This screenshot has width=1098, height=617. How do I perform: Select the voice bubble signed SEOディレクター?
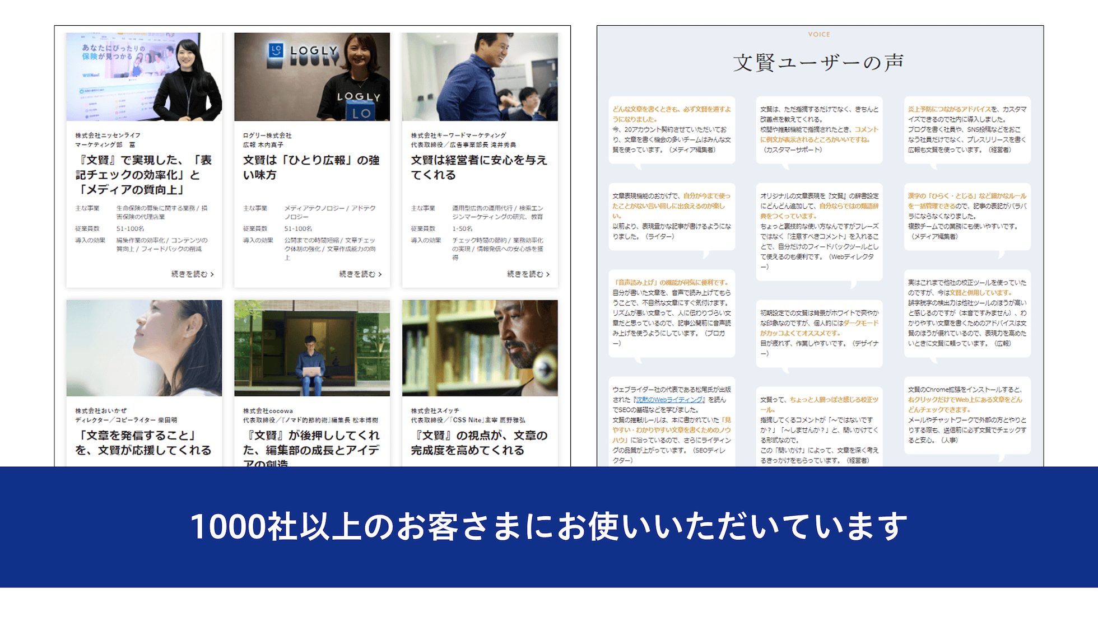[x=672, y=422]
